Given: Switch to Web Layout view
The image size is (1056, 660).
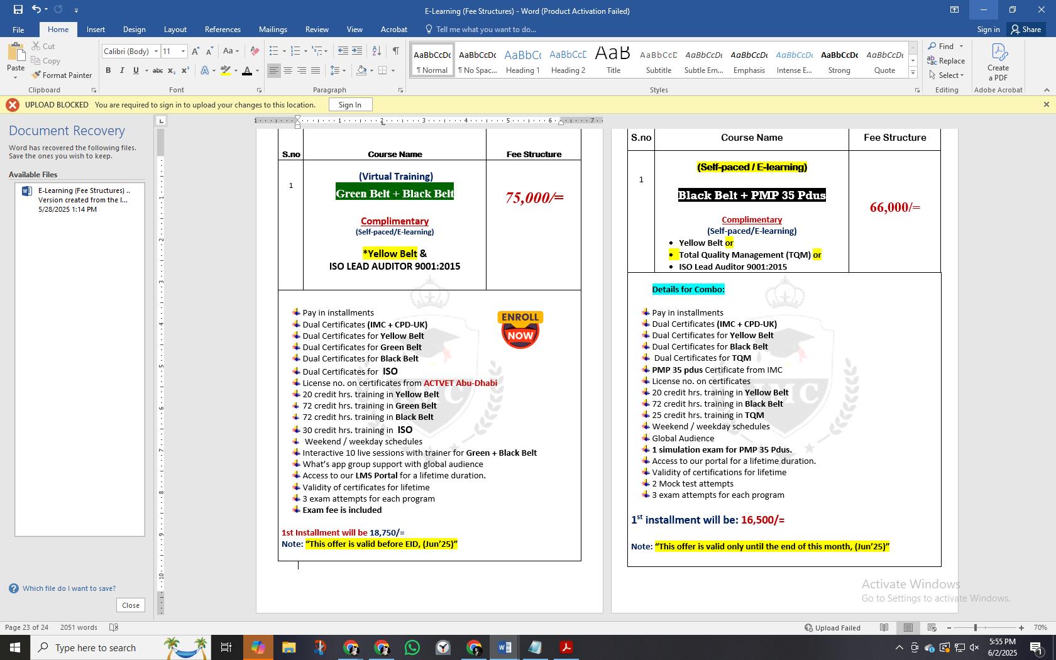Looking at the screenshot, I should (x=932, y=627).
